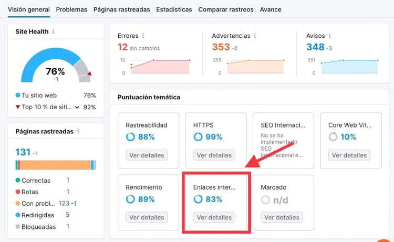394x242 pixels.
Task: Switch to the Estadísticas tab
Action: (174, 9)
